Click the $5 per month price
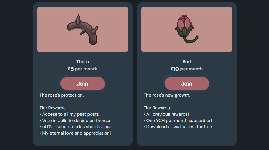Viewport: 269px width, 150px height. click(x=82, y=69)
